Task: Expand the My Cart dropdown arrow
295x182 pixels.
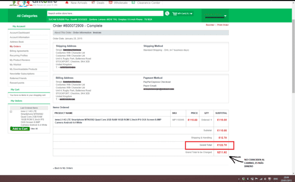Action: (191, 14)
